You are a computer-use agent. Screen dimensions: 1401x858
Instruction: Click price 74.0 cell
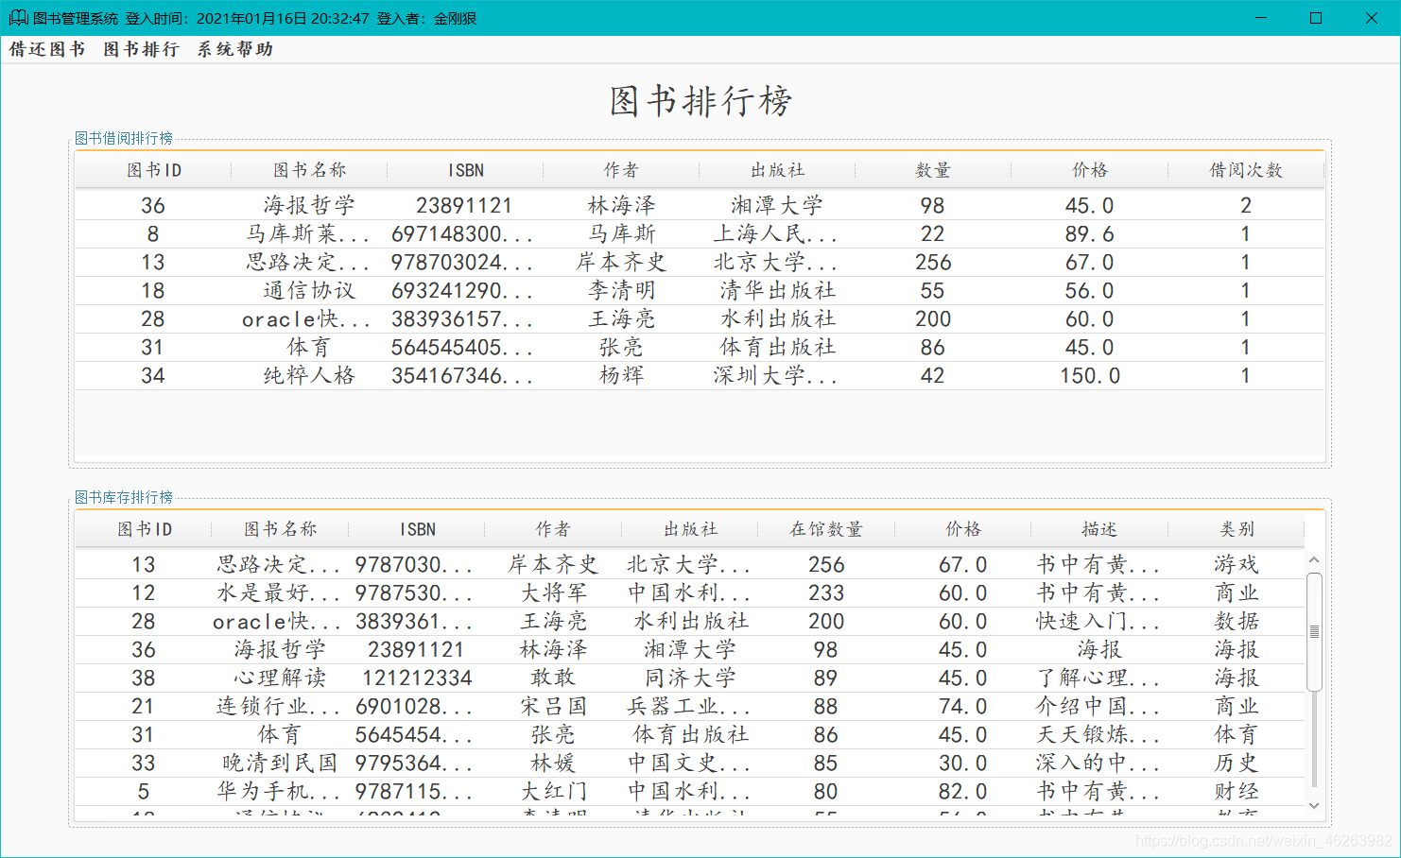(962, 706)
